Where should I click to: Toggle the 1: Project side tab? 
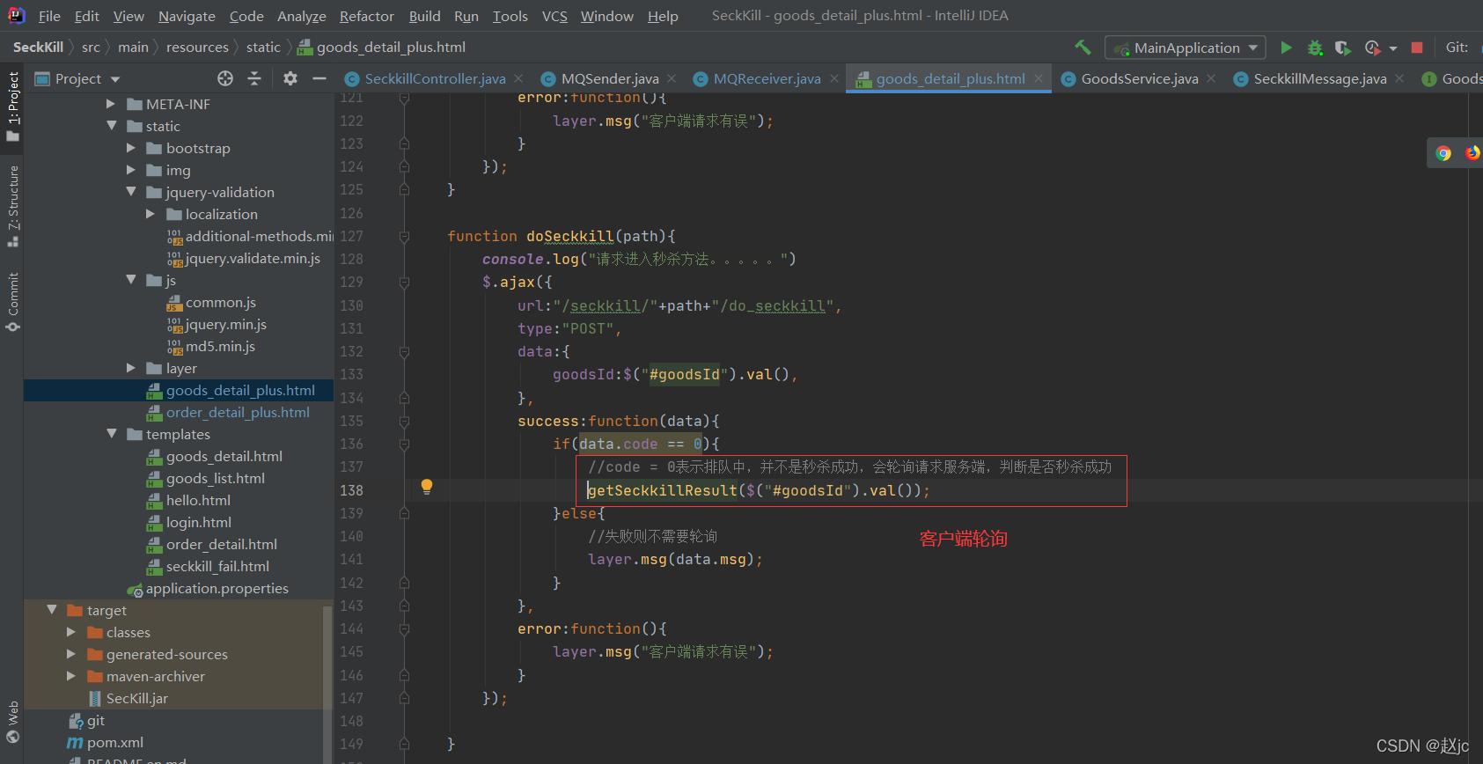[x=13, y=107]
